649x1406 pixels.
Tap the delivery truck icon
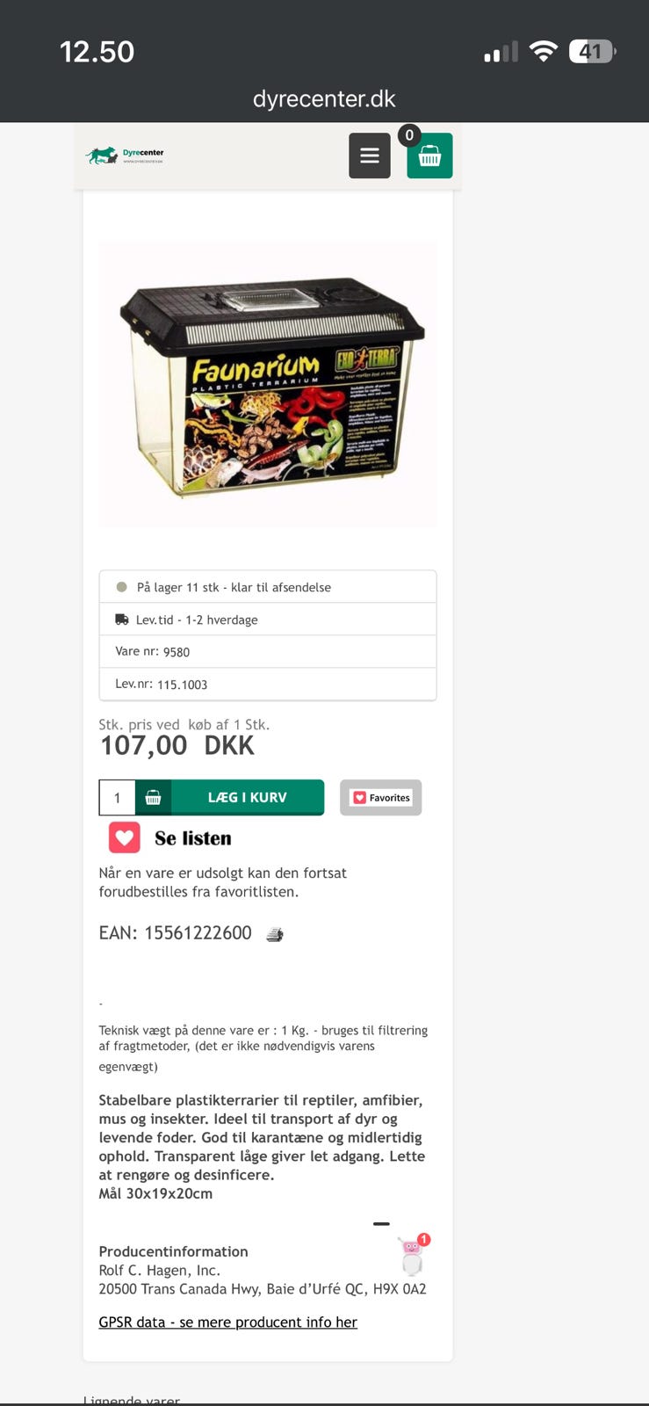click(122, 620)
